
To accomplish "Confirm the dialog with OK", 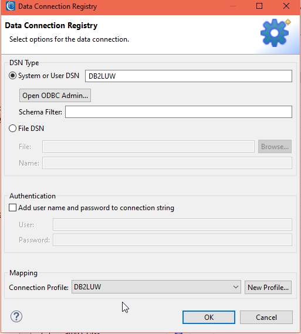I will coord(209,317).
